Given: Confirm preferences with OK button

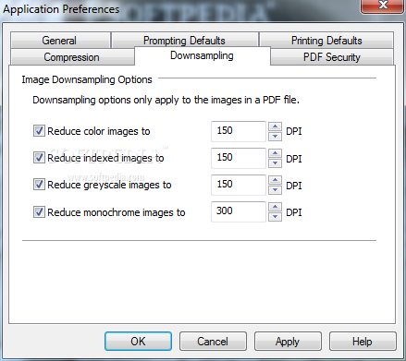Looking at the screenshot, I should pos(138,341).
